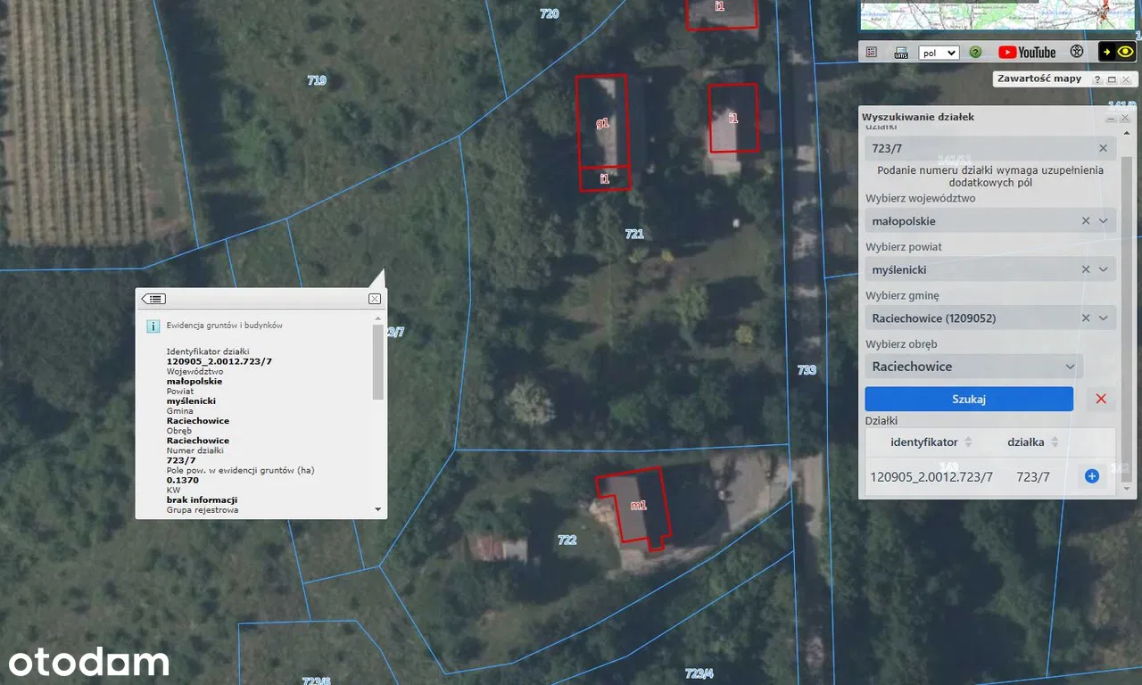Click the back-to-list icon in info popup
This screenshot has width=1142, height=685.
153,299
